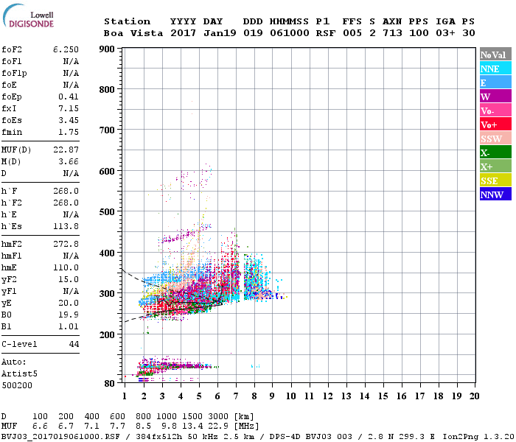Click the foEs value 3.45

point(69,120)
